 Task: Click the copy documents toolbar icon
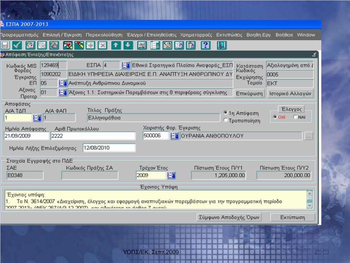coord(179,46)
